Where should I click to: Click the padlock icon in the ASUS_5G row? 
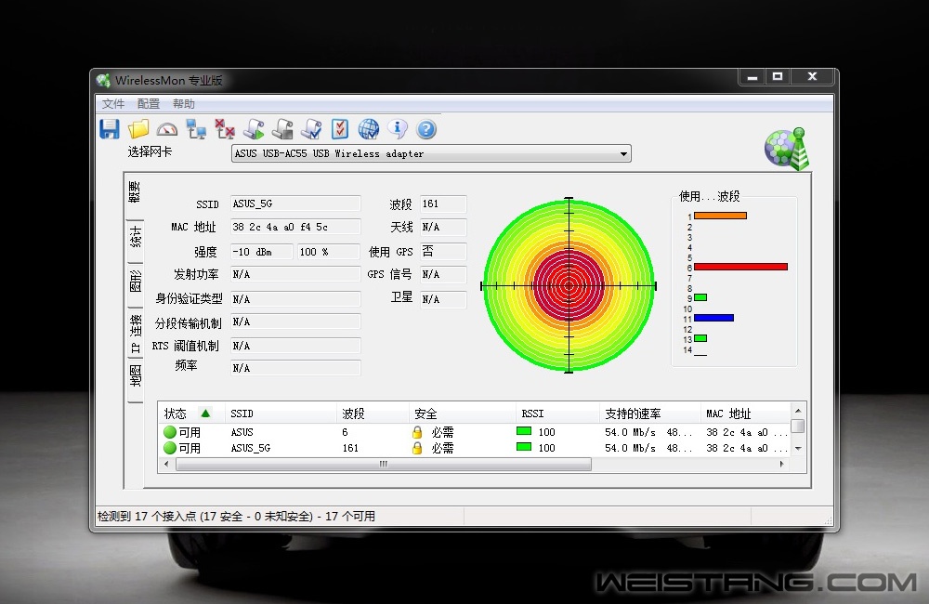pyautogui.click(x=417, y=448)
